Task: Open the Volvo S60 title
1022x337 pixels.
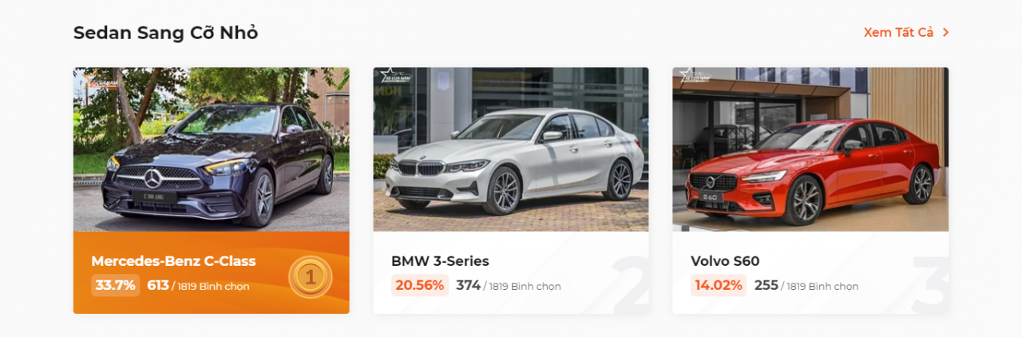Action: [x=725, y=261]
